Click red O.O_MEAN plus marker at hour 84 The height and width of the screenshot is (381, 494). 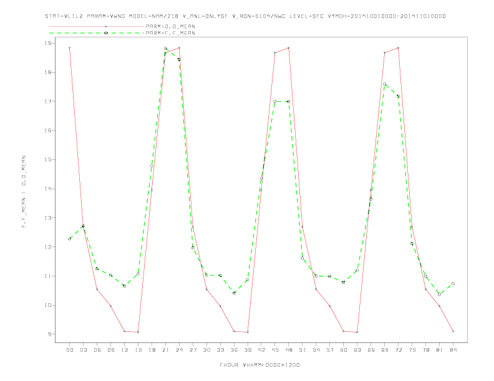coord(453,331)
